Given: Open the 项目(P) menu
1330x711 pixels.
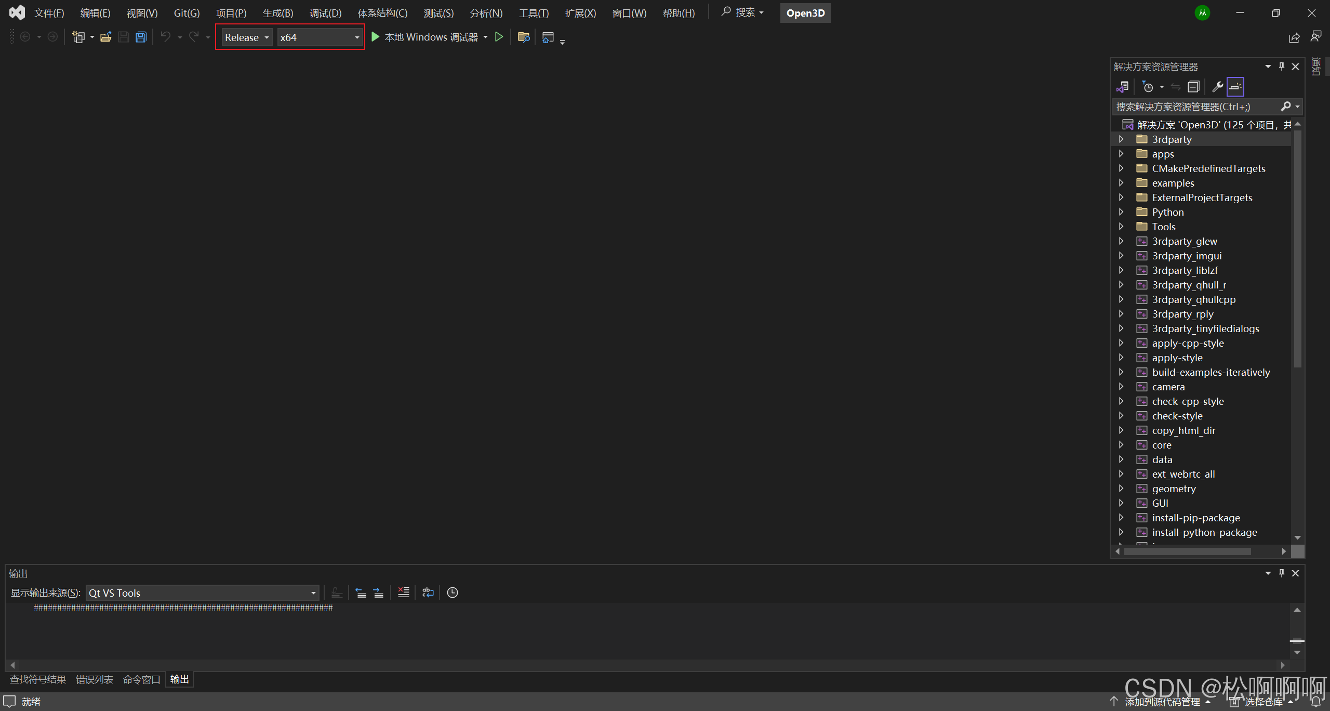Looking at the screenshot, I should tap(231, 13).
